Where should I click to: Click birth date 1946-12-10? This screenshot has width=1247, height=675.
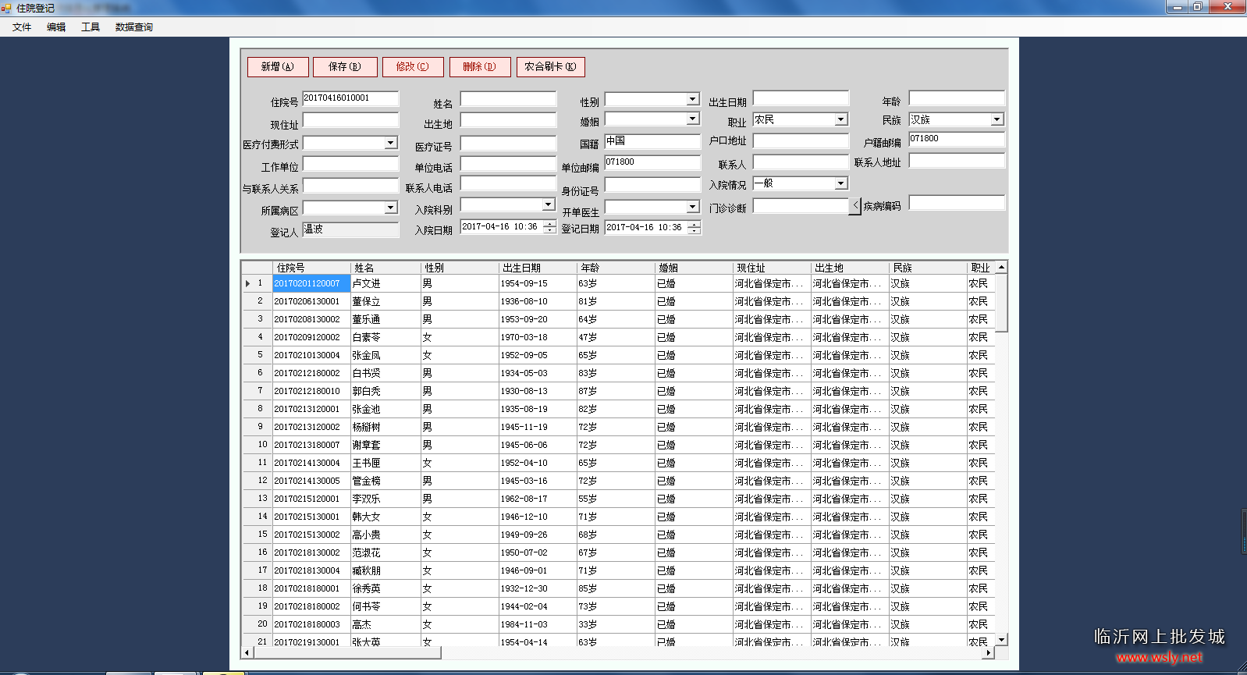pyautogui.click(x=538, y=517)
